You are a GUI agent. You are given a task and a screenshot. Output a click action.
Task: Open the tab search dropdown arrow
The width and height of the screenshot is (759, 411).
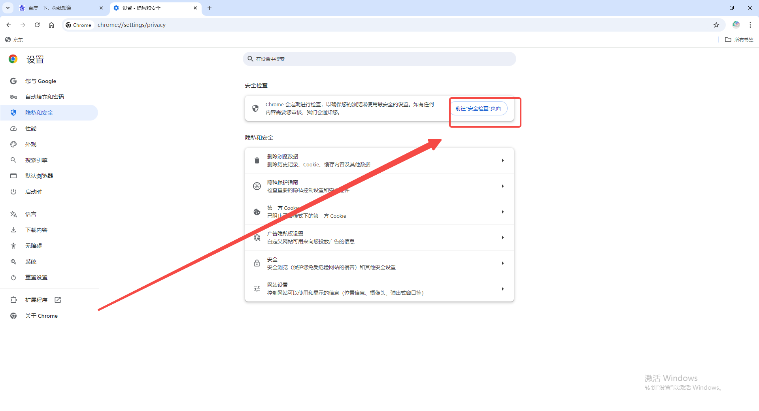[x=8, y=8]
